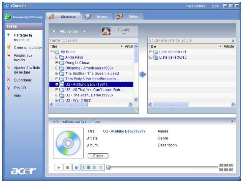This screenshot has height=181, width=242.
Task: Open the Paramètres menu
Action: point(195,6)
